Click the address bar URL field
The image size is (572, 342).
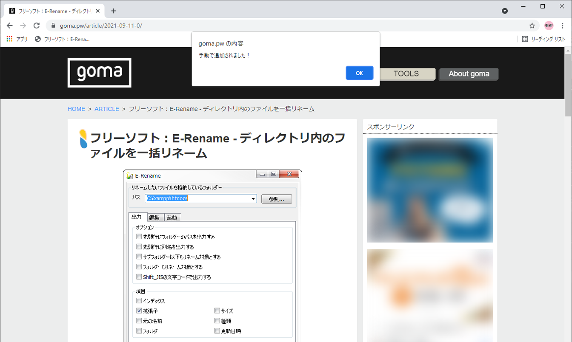[255, 25]
